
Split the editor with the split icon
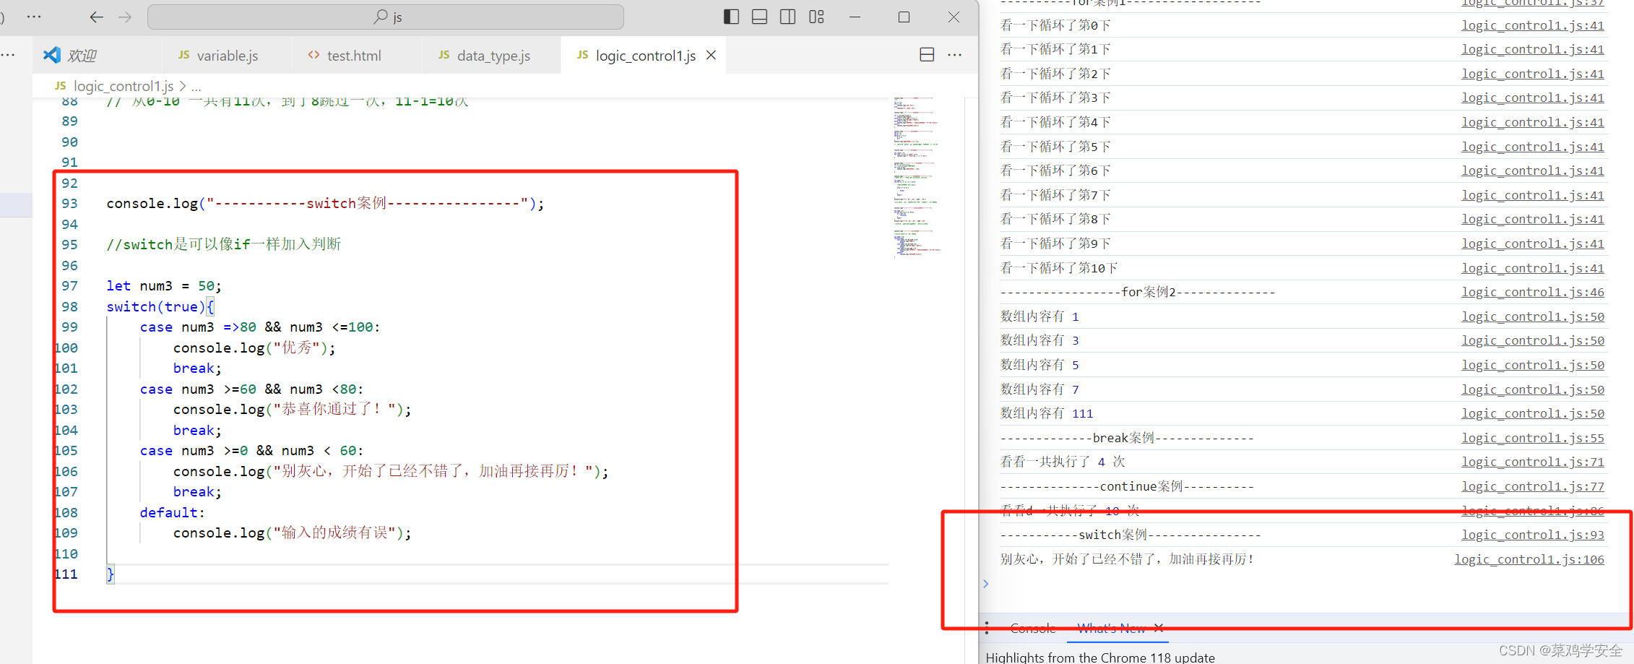point(927,55)
